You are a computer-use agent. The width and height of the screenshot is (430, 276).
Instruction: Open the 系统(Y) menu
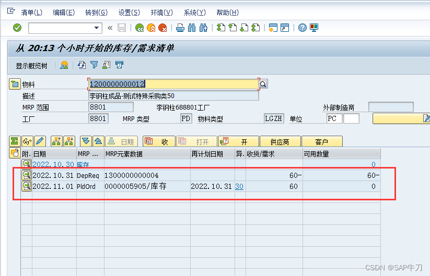(x=194, y=13)
